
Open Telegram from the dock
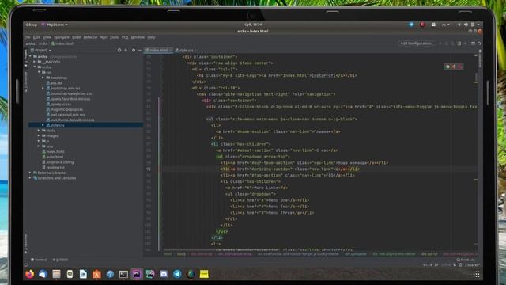[177, 274]
